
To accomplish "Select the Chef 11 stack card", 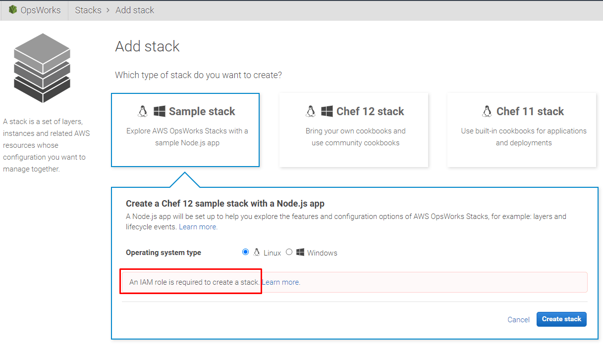I will [522, 130].
